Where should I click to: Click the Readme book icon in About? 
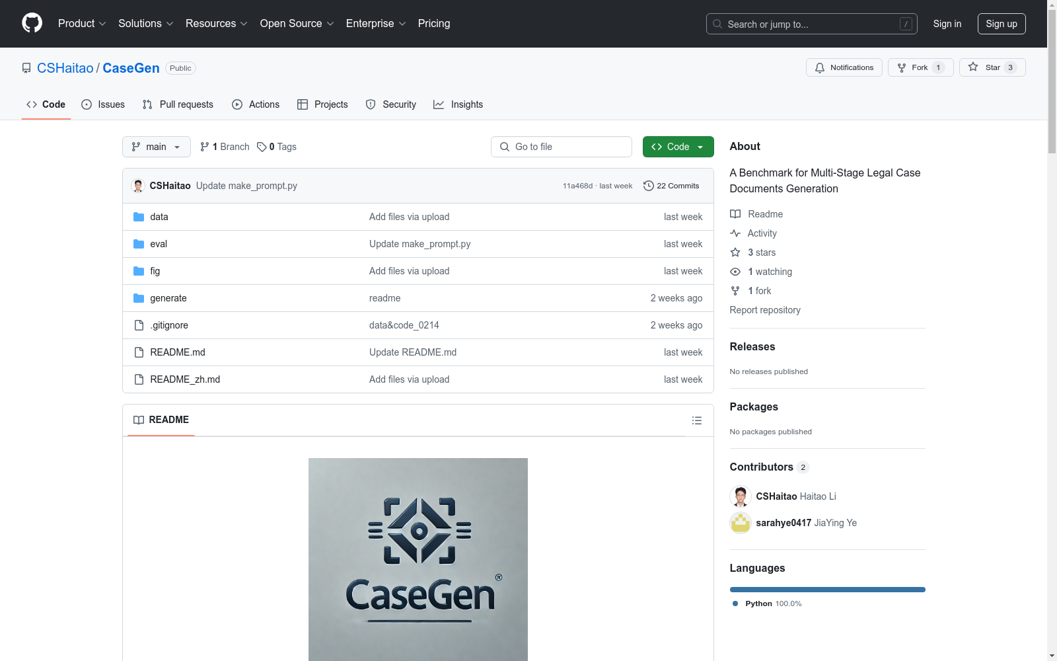(735, 214)
